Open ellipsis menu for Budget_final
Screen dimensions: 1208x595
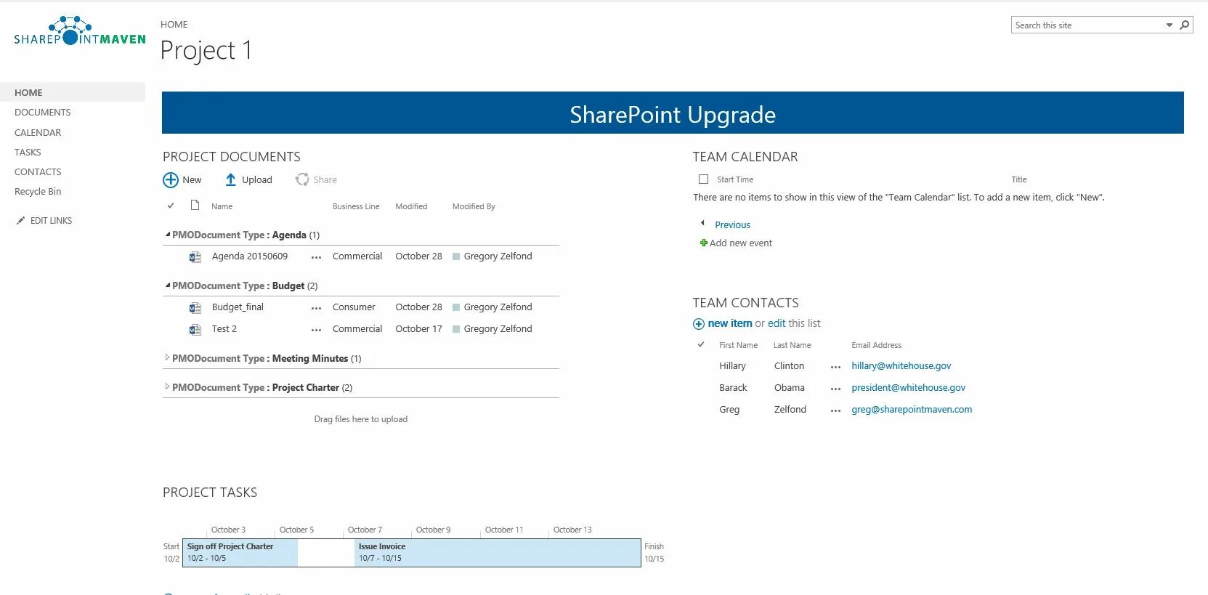(x=316, y=308)
